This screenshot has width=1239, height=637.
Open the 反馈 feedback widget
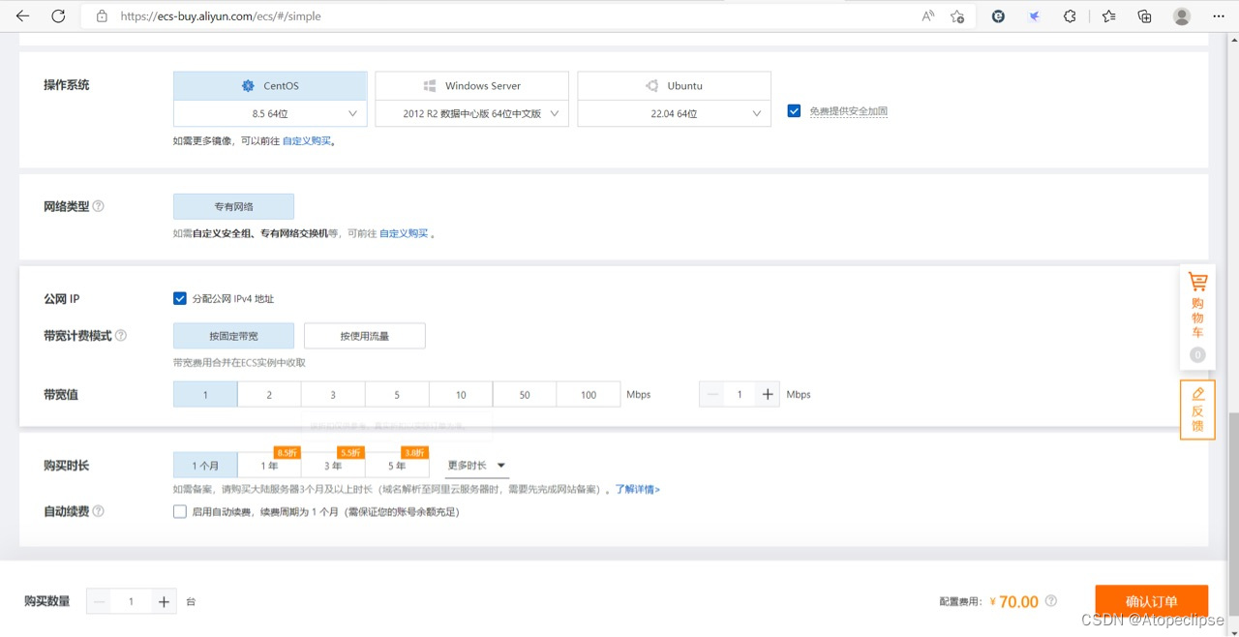1197,409
